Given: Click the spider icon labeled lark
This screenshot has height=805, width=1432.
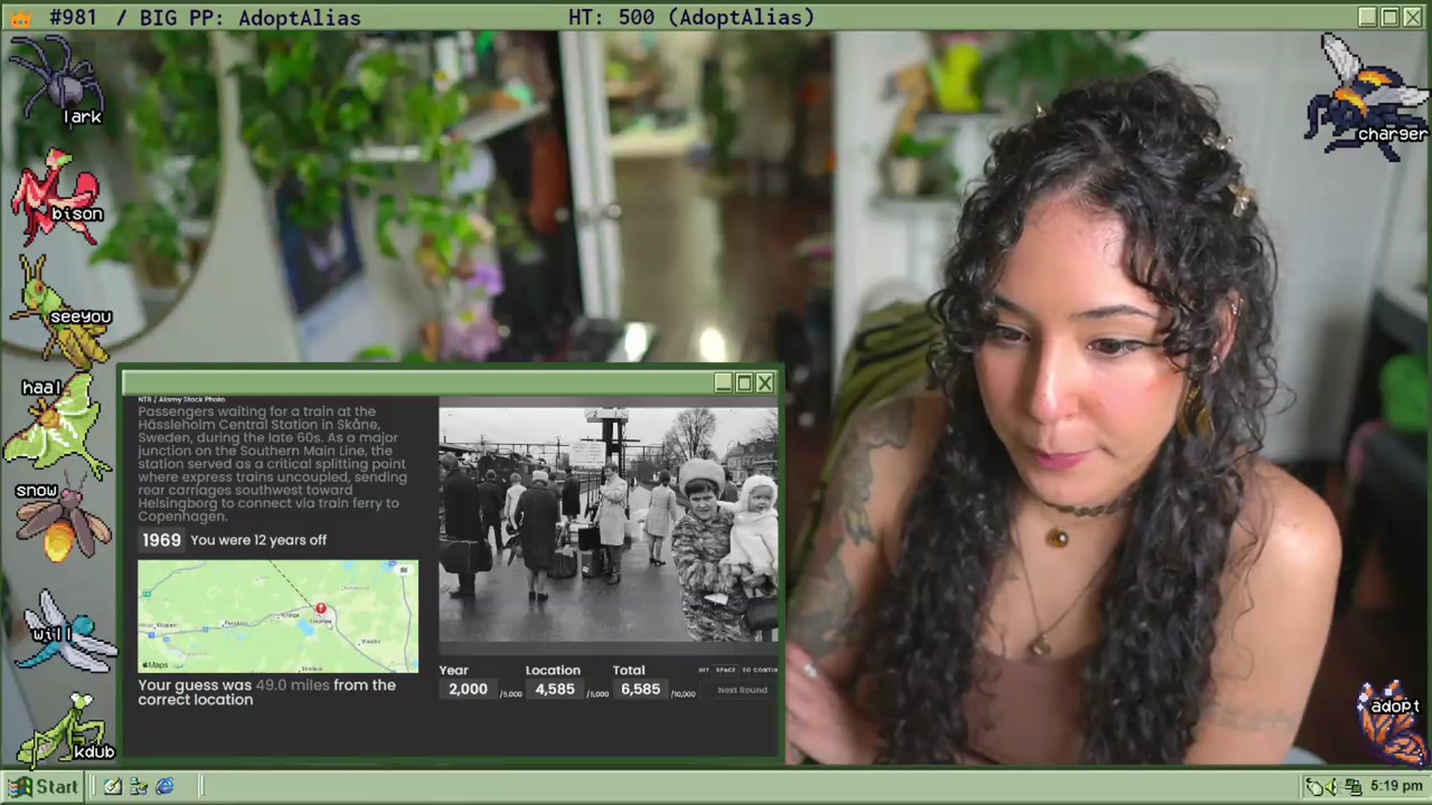Looking at the screenshot, I should click(x=56, y=80).
